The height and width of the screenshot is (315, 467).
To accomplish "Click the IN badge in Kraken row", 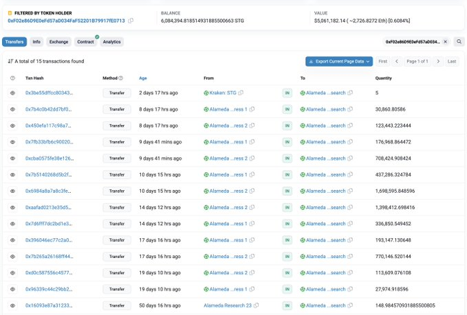I will (x=287, y=93).
